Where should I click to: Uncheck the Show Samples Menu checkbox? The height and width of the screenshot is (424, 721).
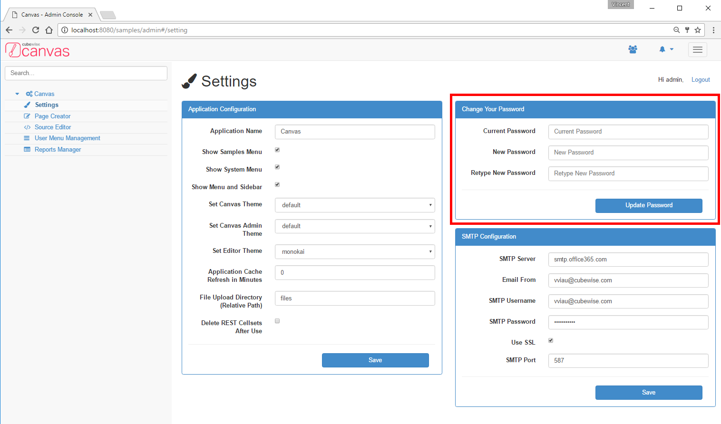pyautogui.click(x=277, y=150)
